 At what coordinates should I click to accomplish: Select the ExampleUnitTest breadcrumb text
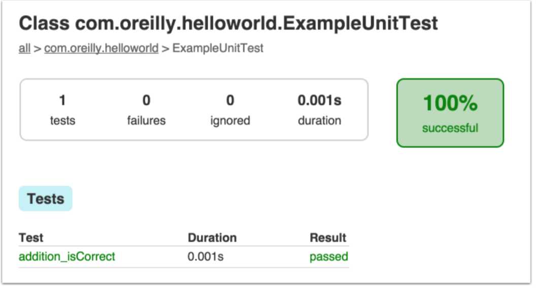click(218, 48)
